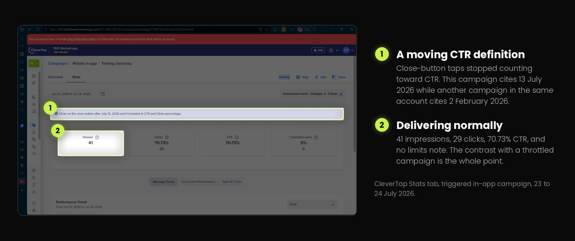Switch to Conversion Performance tab

198,182
